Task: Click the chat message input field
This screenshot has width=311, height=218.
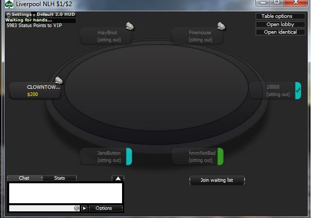Action: point(41,208)
